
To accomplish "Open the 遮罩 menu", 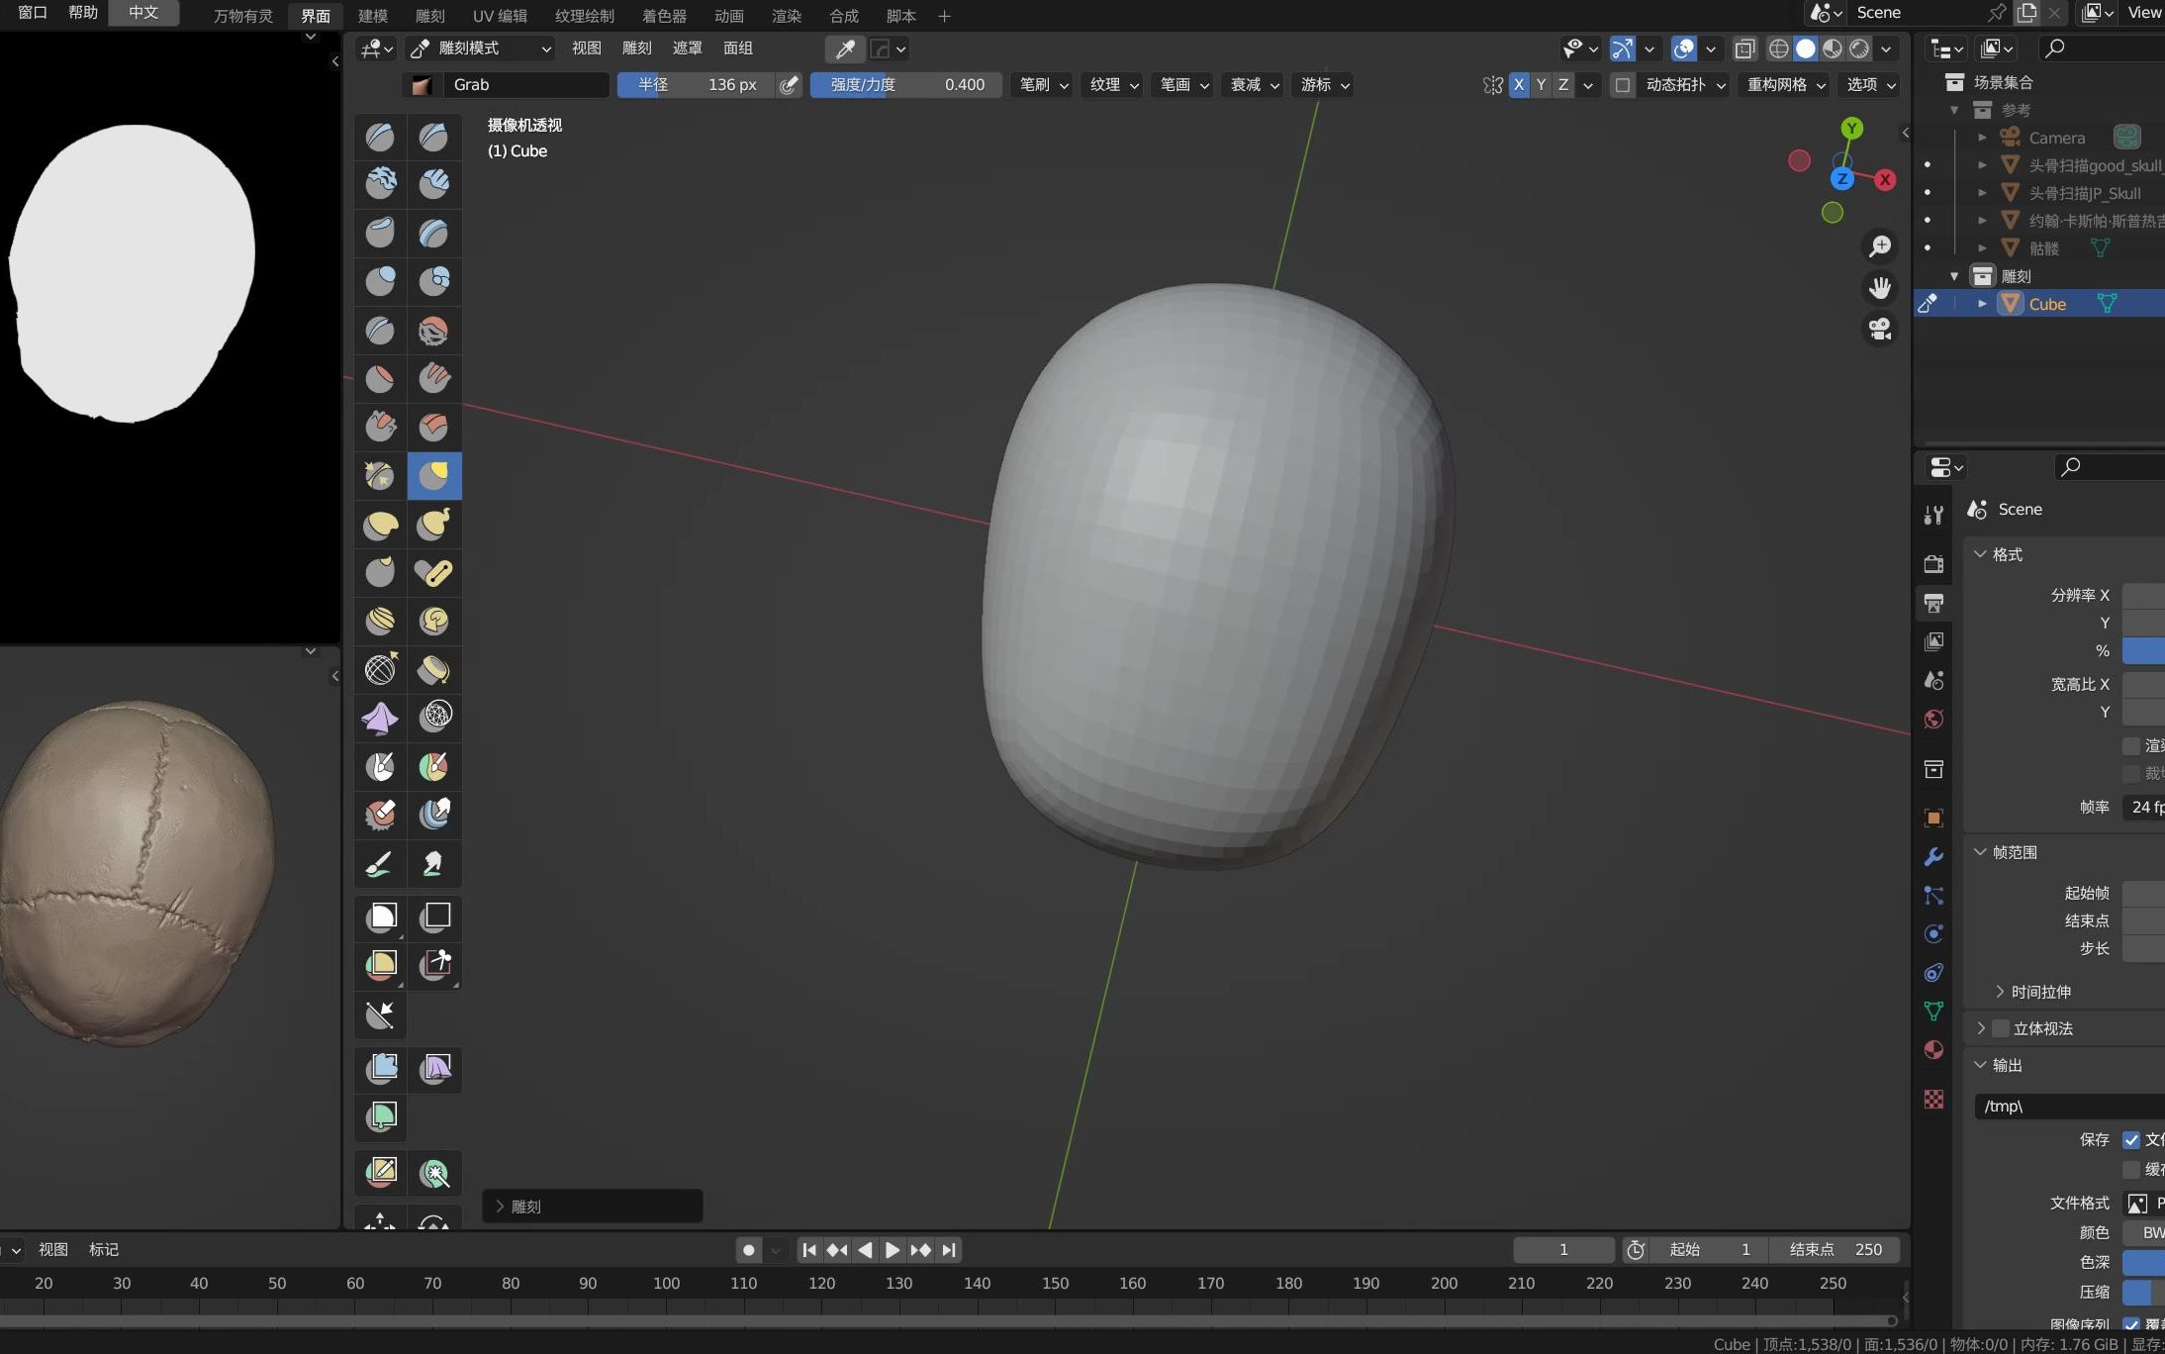I will click(x=688, y=48).
